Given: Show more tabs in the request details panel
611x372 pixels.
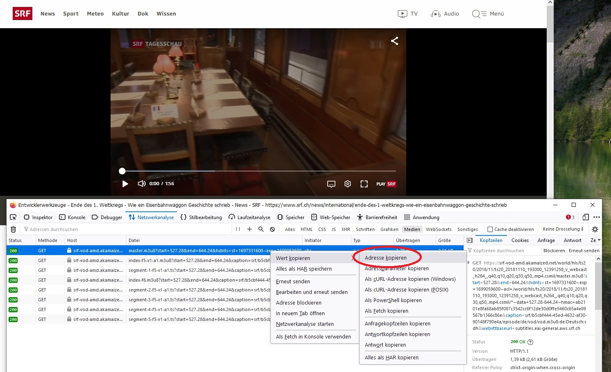Looking at the screenshot, I should coord(599,240).
